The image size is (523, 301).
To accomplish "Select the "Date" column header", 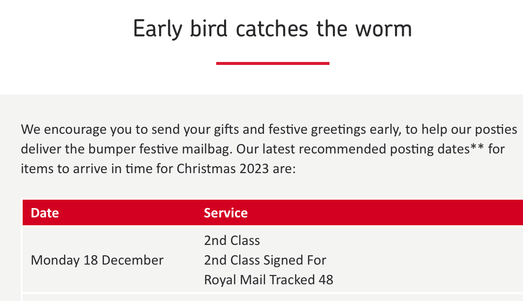I will 45,213.
